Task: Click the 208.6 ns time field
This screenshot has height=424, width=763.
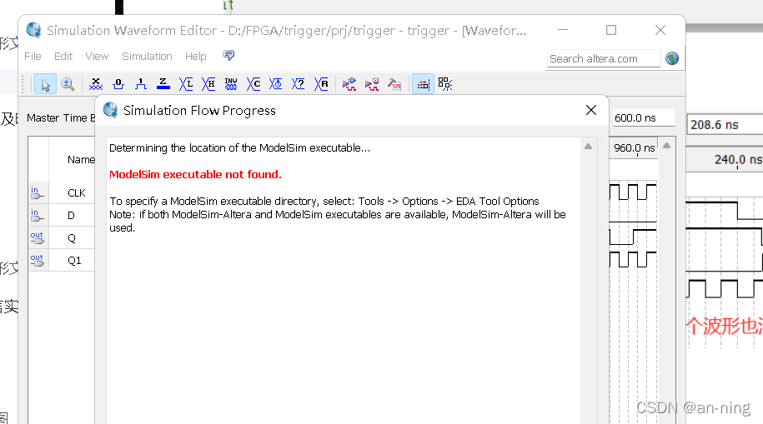Action: click(725, 125)
